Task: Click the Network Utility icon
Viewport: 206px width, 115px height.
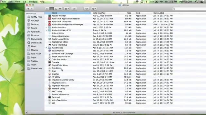Action: point(50,88)
